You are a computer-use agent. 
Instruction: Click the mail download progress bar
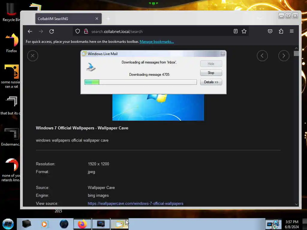tap(141, 82)
